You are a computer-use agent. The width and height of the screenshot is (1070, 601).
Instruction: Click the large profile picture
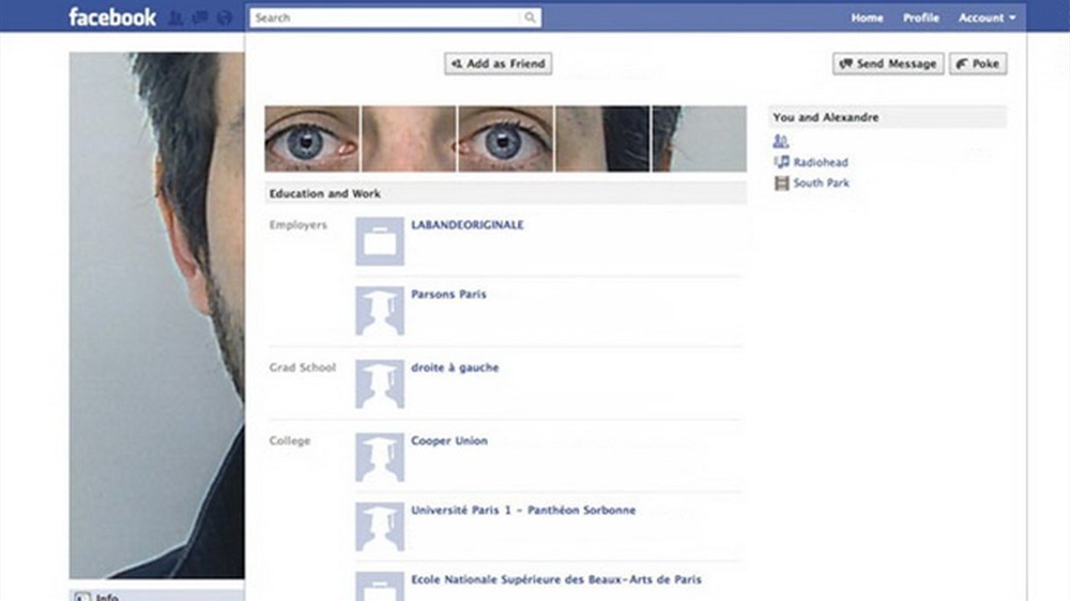[x=157, y=315]
